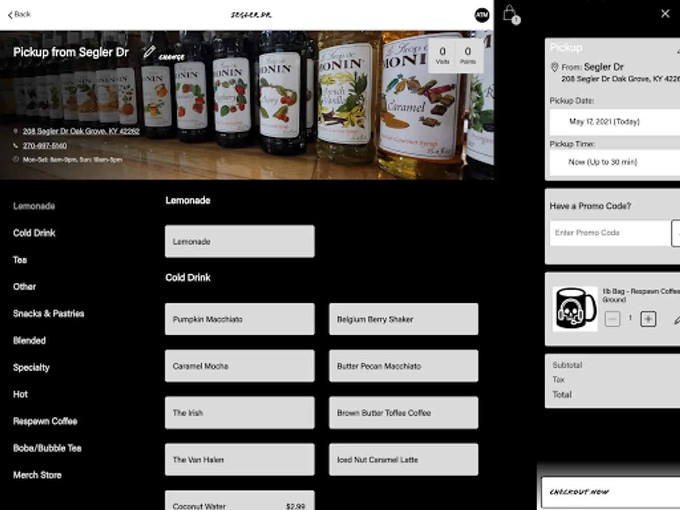The height and width of the screenshot is (510, 680).
Task: Select Respawn Coffee category
Action: tap(45, 422)
